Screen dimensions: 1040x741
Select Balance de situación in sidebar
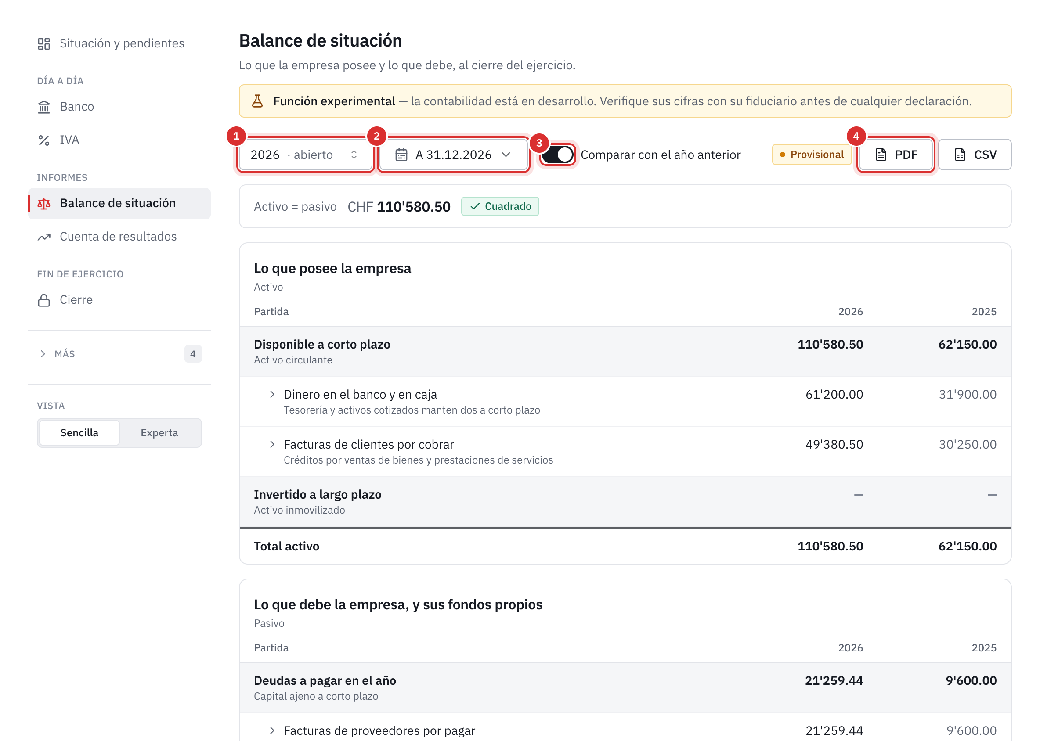[119, 204]
